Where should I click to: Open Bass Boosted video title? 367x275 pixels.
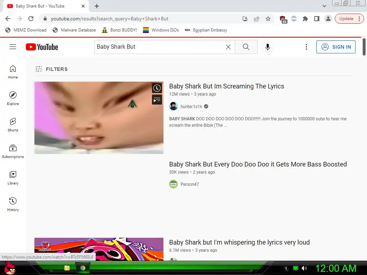point(258,164)
